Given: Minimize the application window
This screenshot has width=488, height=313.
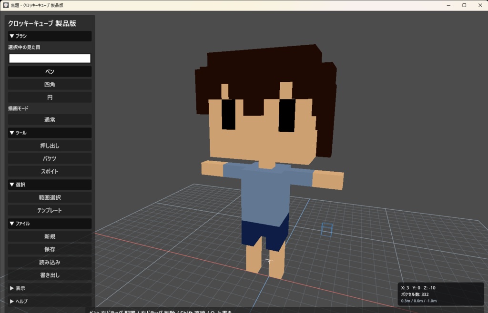Looking at the screenshot, I should coord(448,5).
